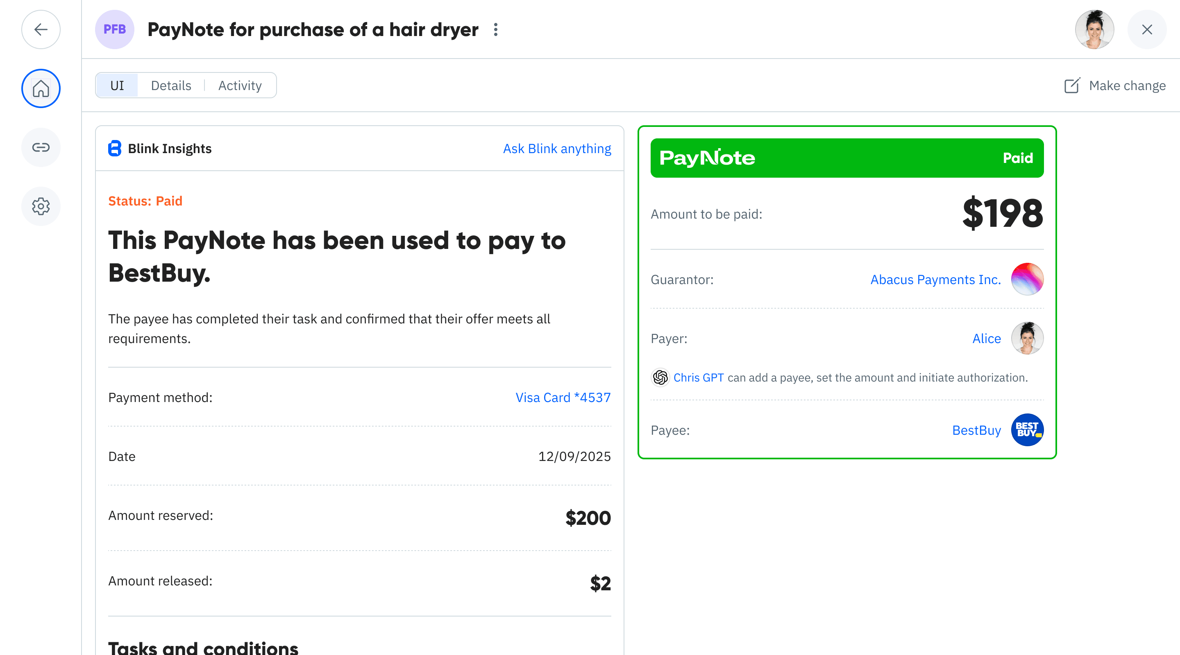
Task: Click the Alice payer link
Action: click(x=987, y=339)
